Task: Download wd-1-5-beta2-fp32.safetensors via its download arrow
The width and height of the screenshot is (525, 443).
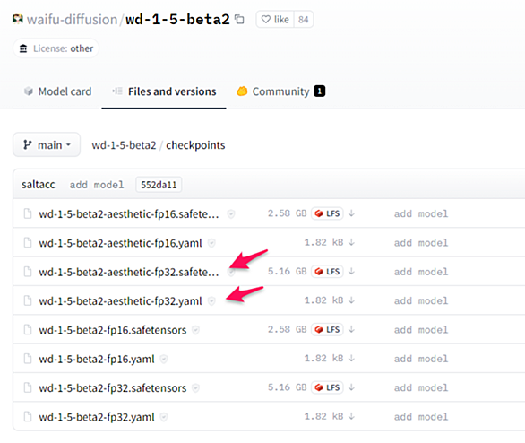Action: pos(351,387)
